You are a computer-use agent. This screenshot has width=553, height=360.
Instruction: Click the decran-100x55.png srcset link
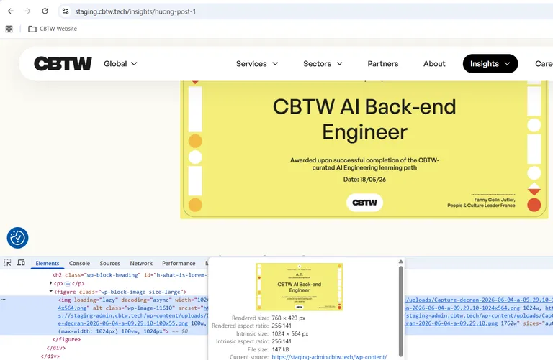(122, 323)
